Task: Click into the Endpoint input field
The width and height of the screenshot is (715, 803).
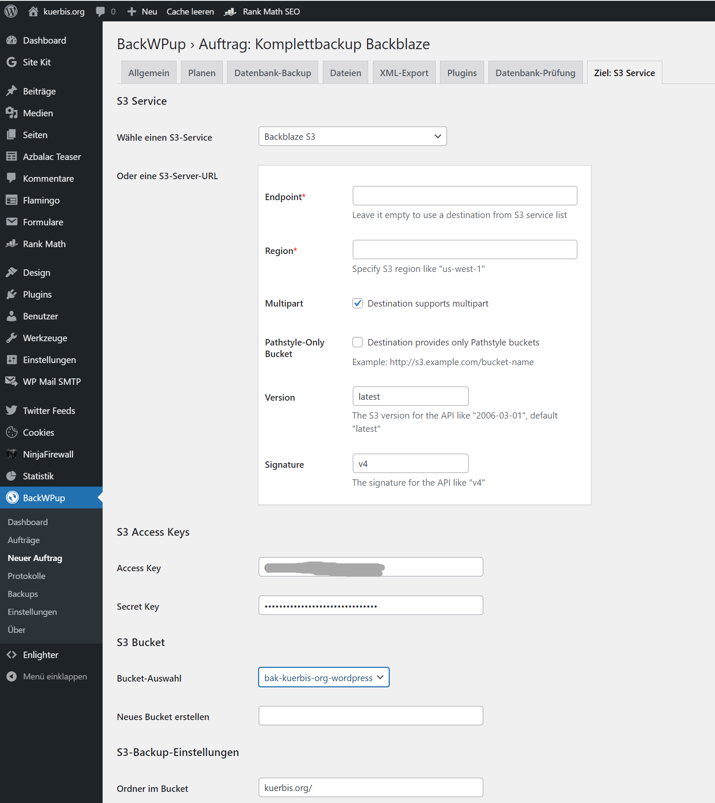Action: point(465,195)
